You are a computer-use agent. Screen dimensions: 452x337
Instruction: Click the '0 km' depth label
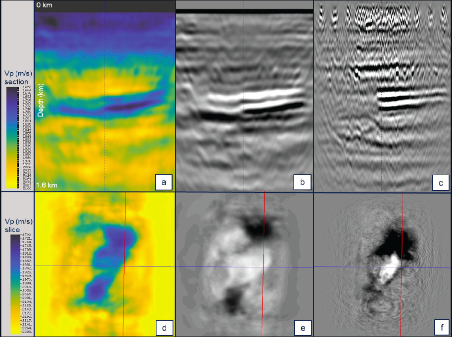click(x=44, y=5)
